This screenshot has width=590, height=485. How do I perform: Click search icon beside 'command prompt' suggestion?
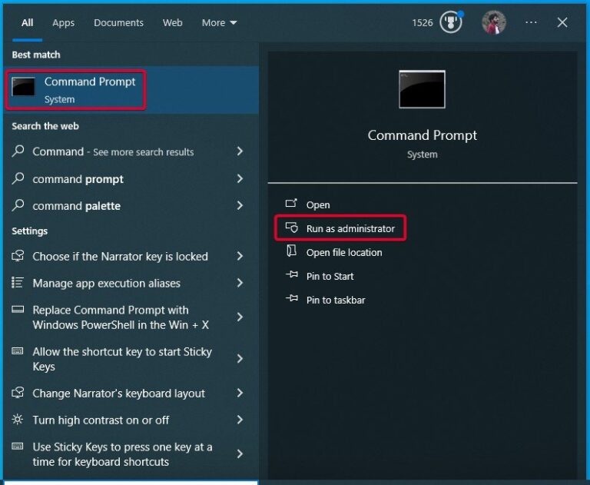[18, 178]
